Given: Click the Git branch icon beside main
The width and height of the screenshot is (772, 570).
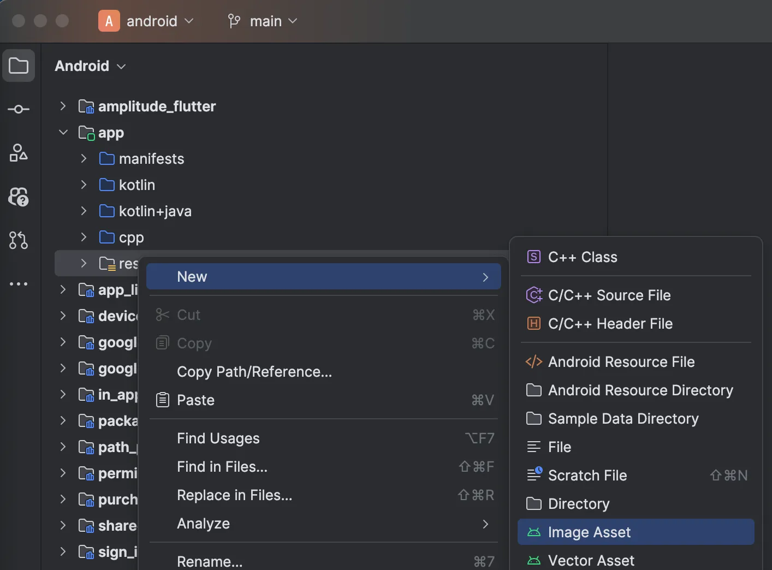Looking at the screenshot, I should click(234, 21).
